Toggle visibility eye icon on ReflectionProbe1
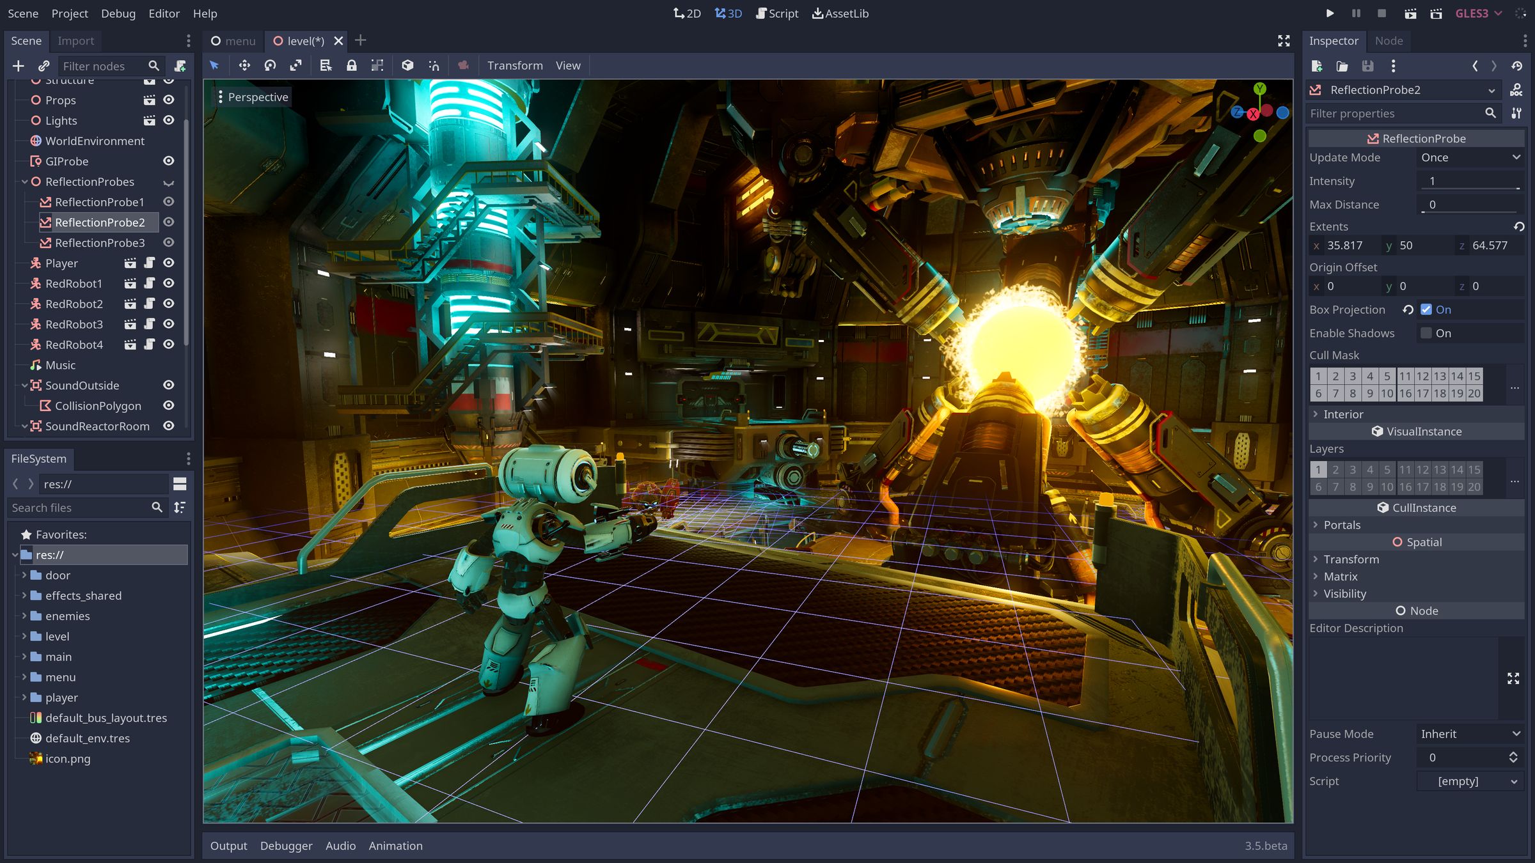The width and height of the screenshot is (1535, 863). click(x=168, y=201)
